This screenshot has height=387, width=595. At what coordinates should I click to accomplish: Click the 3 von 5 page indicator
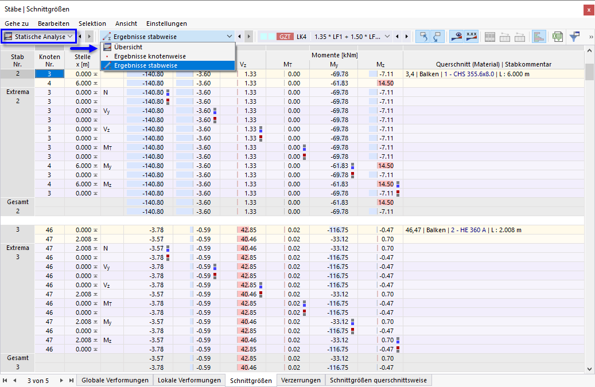coord(38,381)
